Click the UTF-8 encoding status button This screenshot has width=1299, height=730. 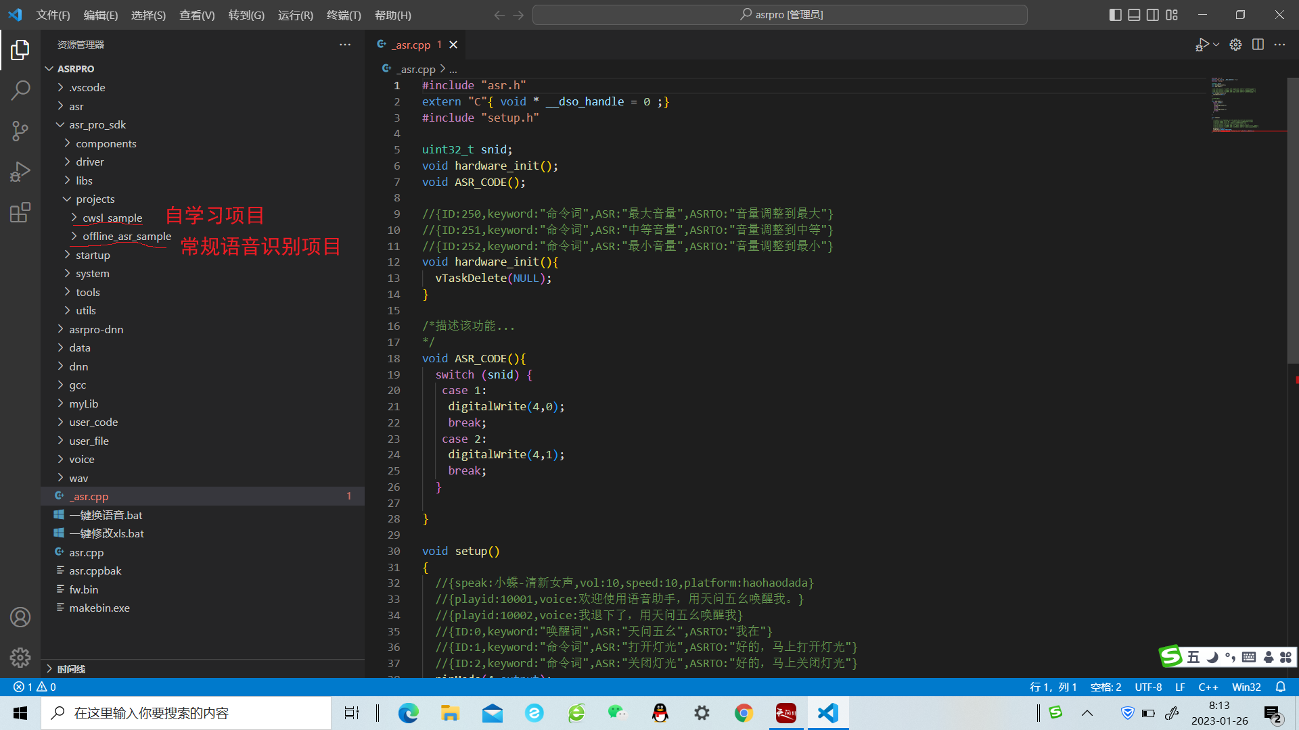(1148, 687)
